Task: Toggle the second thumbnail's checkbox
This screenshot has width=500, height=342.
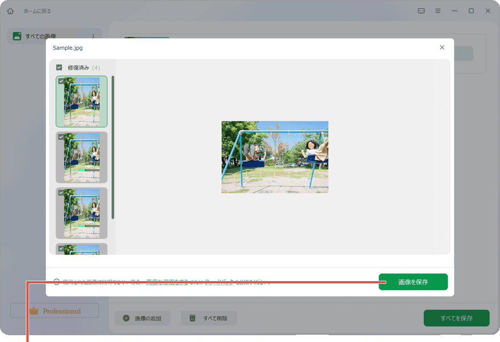Action: (x=60, y=137)
